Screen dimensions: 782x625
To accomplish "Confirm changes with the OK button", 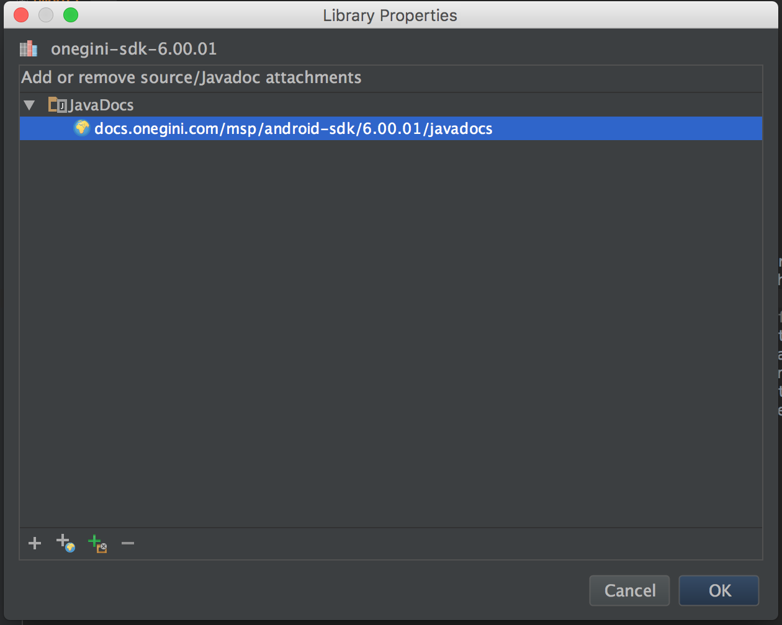I will tap(718, 590).
